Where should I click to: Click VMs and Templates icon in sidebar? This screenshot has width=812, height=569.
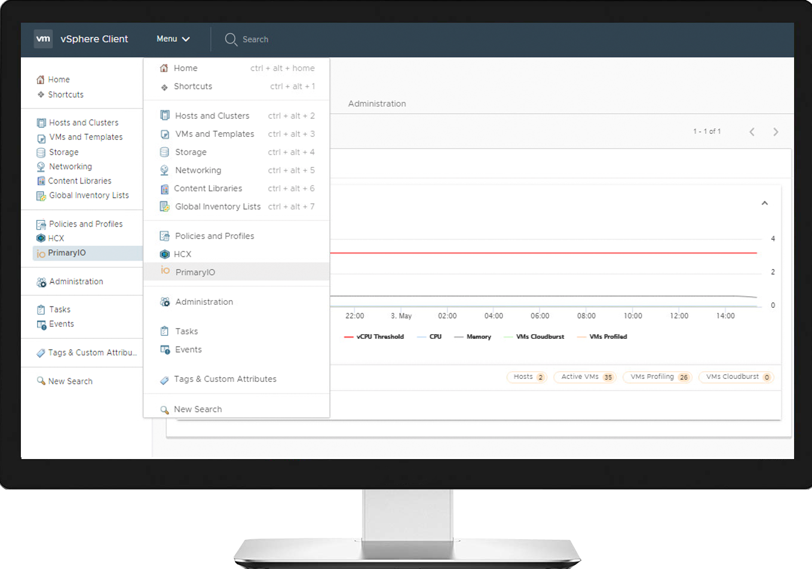point(41,137)
